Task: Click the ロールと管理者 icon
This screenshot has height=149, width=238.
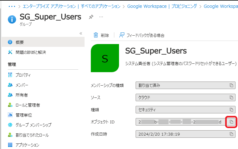Action: [x=10, y=105]
